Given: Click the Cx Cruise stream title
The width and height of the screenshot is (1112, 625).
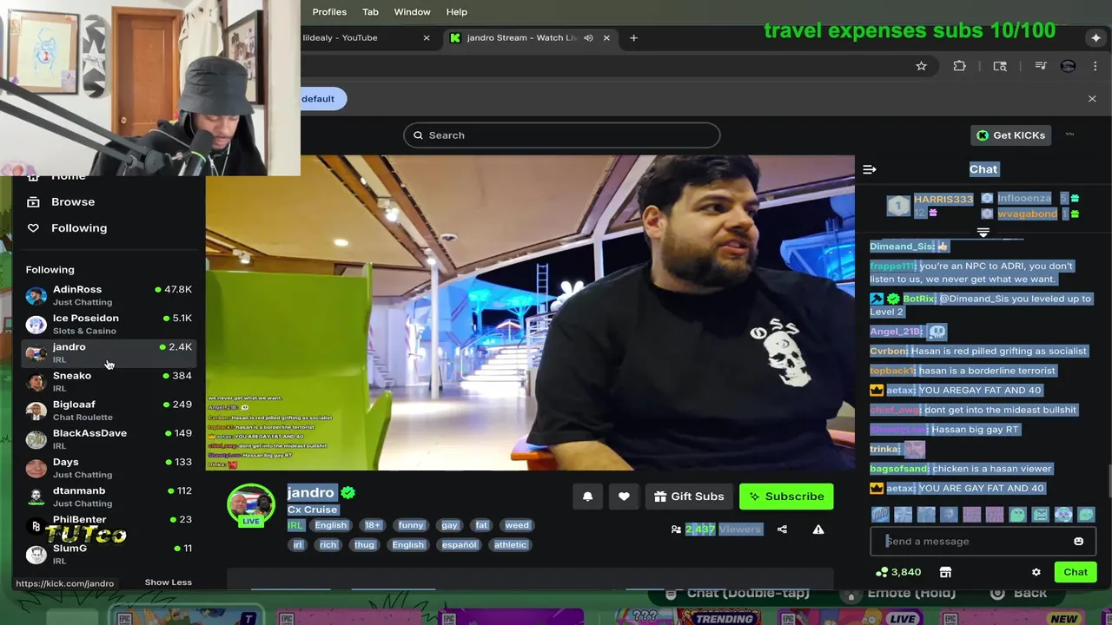Looking at the screenshot, I should (312, 510).
